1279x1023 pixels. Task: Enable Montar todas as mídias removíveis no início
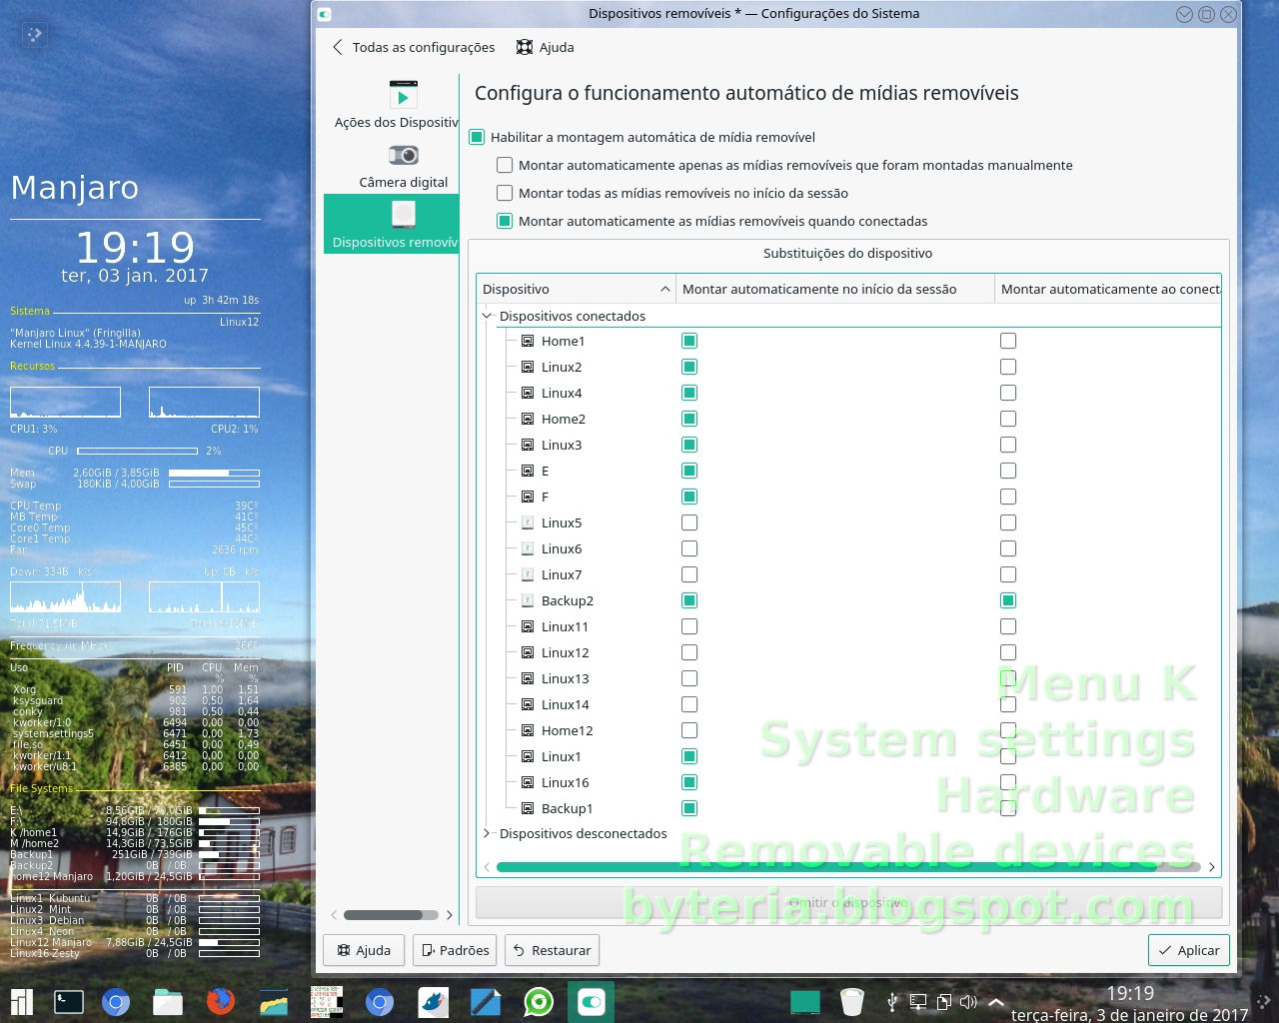click(505, 193)
